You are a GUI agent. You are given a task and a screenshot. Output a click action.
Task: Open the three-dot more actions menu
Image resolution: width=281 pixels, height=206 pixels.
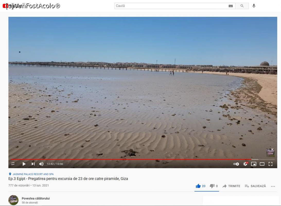point(273,186)
